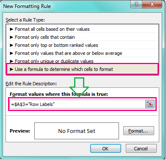Choose 'Format only values that are above or below average'
The height and width of the screenshot is (160, 166).
coord(83,53)
